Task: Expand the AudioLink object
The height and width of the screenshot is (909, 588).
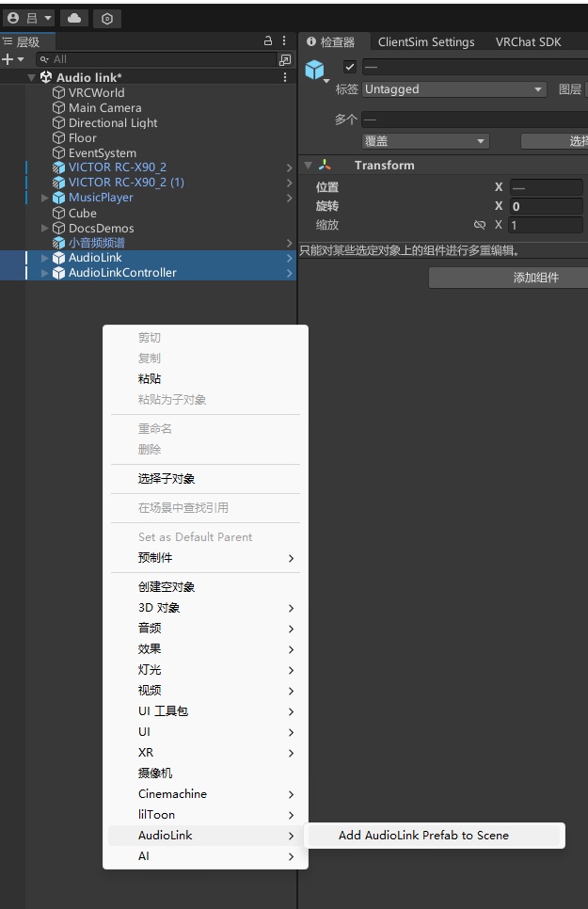Action: pos(44,258)
